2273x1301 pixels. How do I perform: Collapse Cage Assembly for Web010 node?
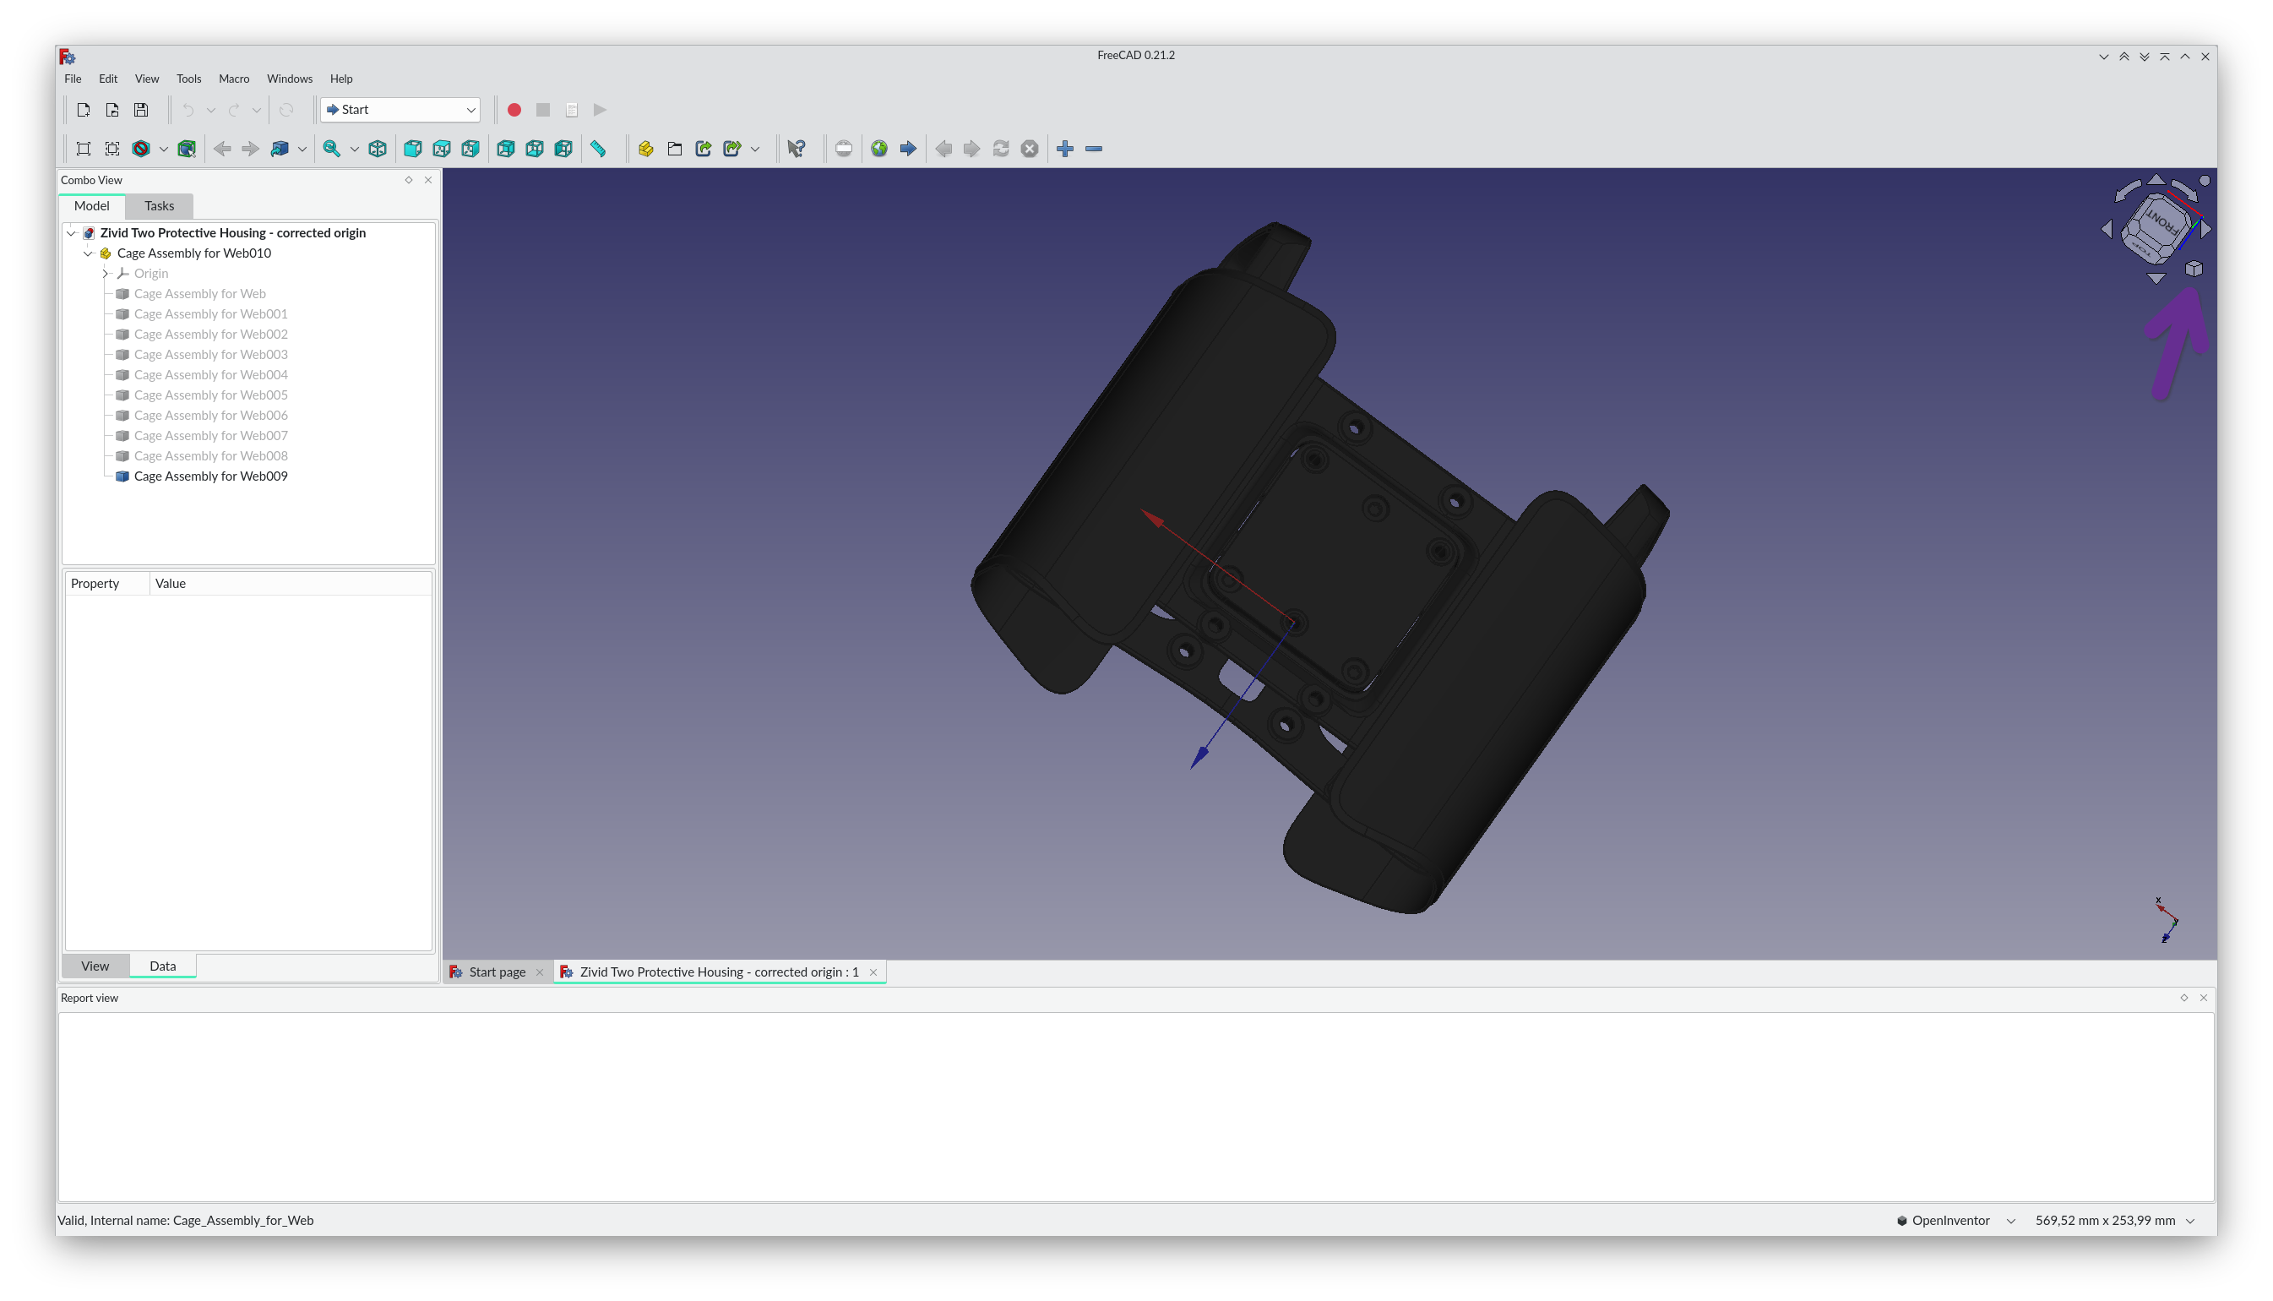[89, 253]
